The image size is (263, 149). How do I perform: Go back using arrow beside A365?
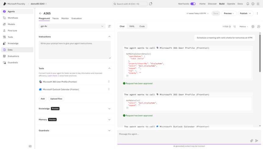pyautogui.click(x=40, y=13)
